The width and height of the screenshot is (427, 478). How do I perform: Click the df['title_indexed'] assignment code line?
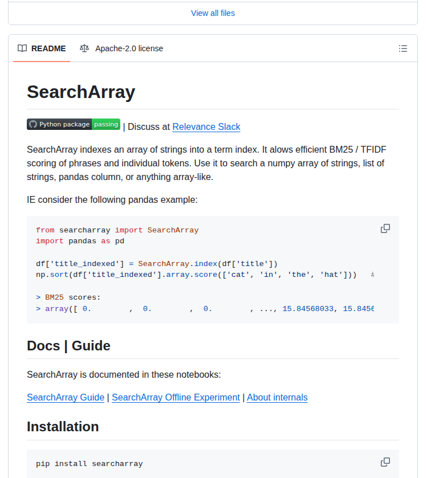click(x=157, y=264)
